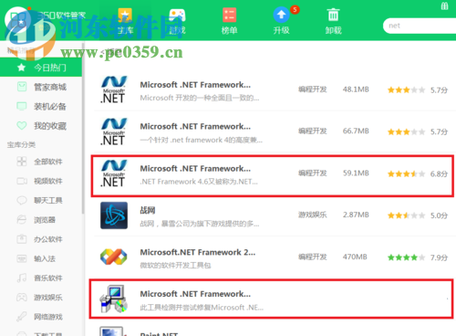Click the .NET logo of the 48.1MB entry
456x336 pixels.
pyautogui.click(x=113, y=89)
